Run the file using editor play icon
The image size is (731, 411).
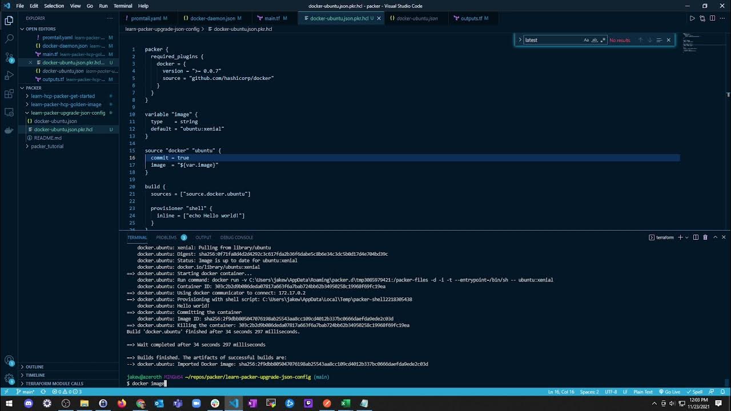pyautogui.click(x=692, y=18)
